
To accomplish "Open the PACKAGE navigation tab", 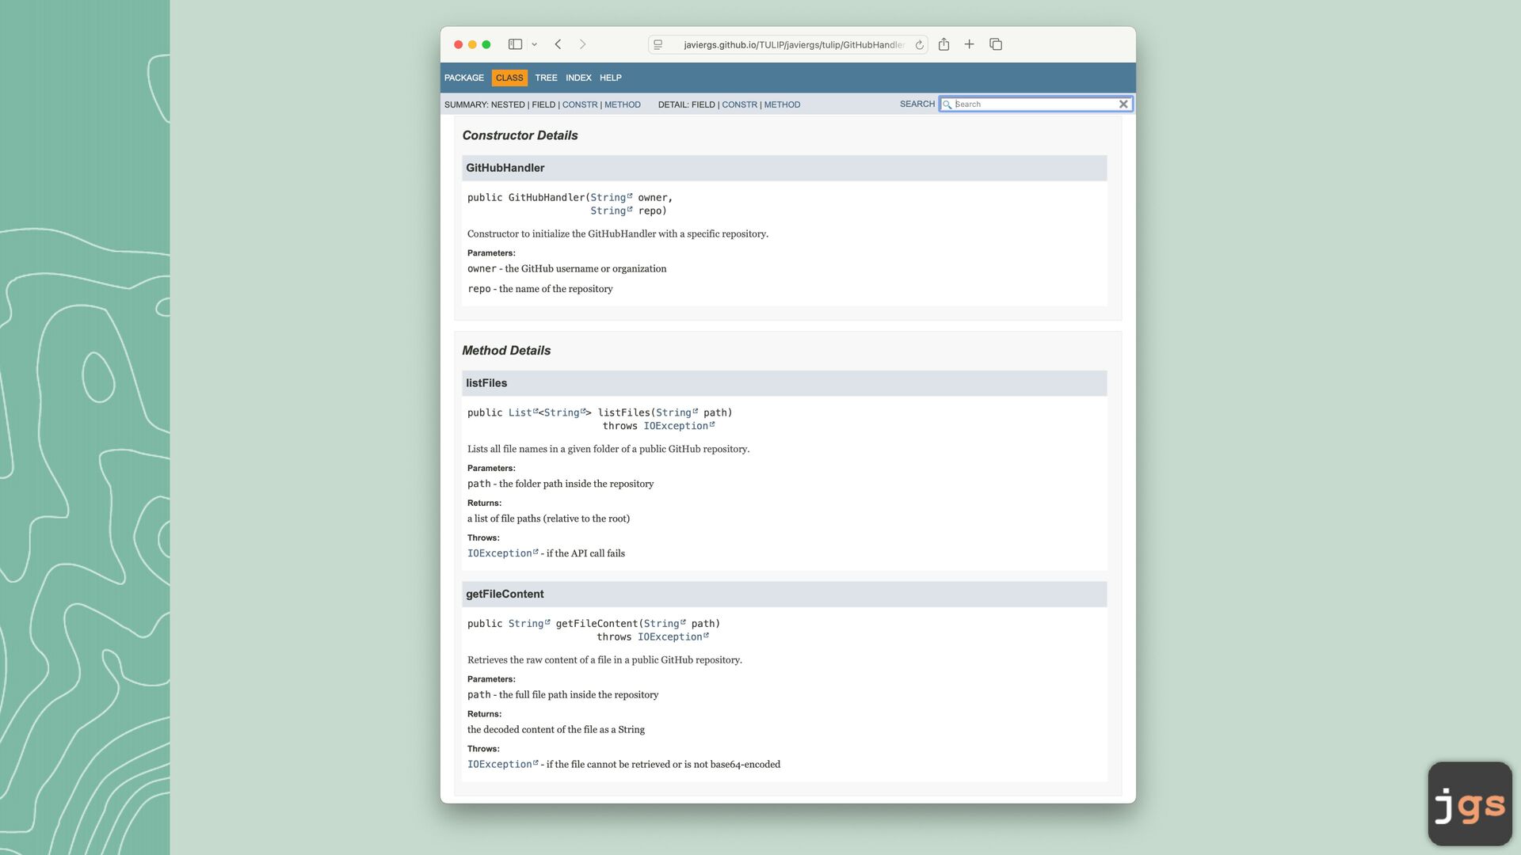I will click(x=464, y=78).
